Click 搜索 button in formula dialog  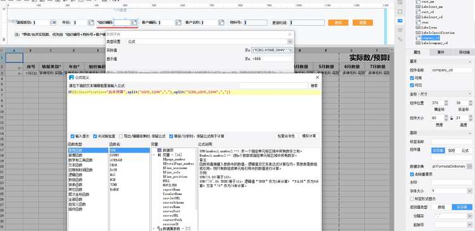coord(314,86)
